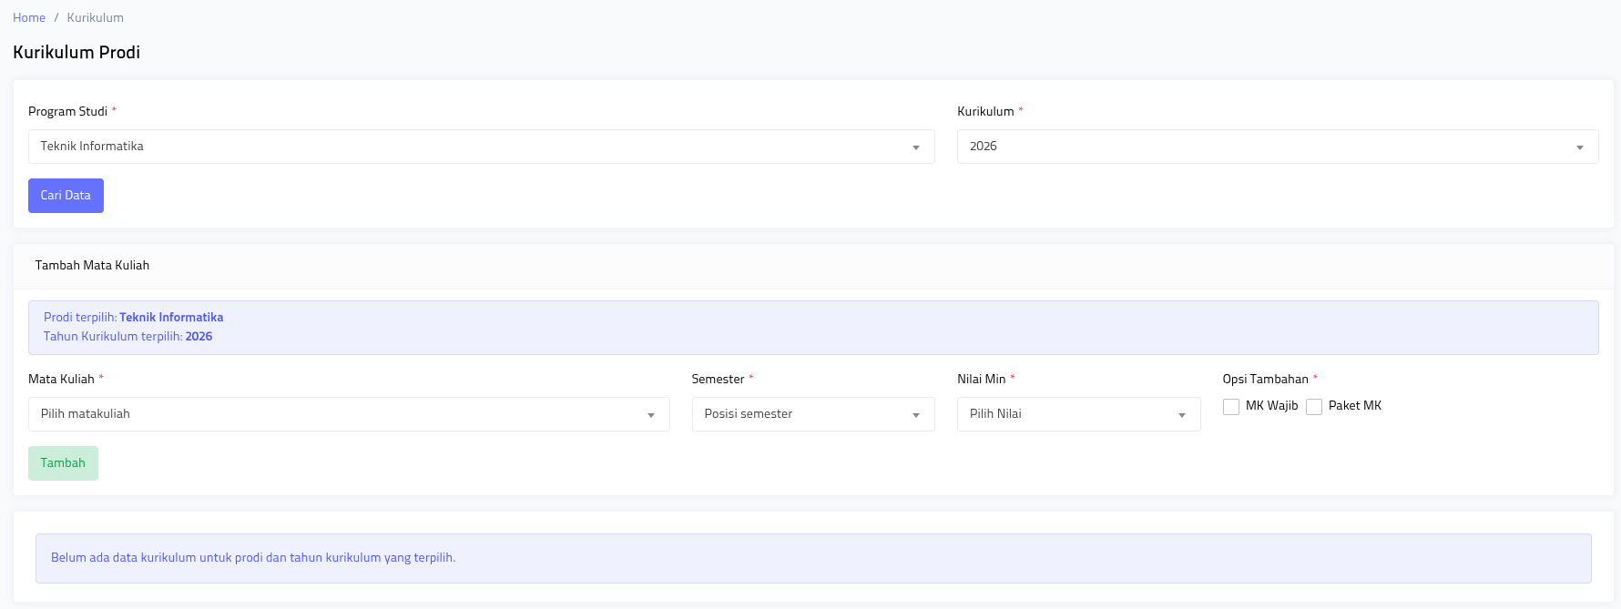The width and height of the screenshot is (1621, 609).
Task: Click the MK Wajib label text
Action: (x=1271, y=406)
